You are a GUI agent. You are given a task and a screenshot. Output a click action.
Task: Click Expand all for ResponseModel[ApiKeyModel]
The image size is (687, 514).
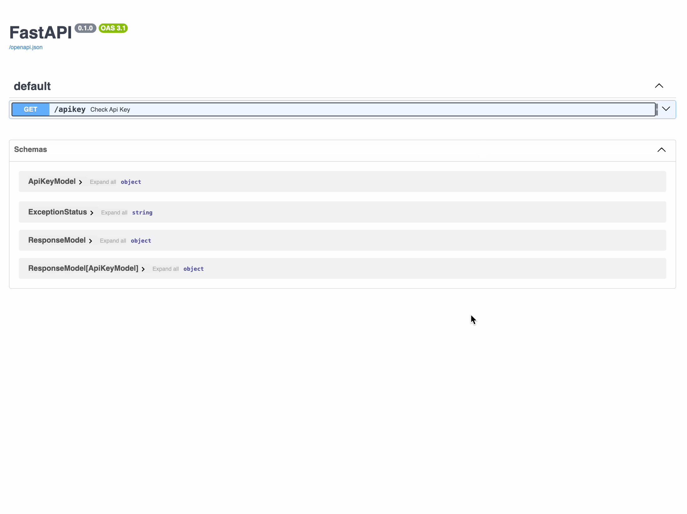coord(165,269)
